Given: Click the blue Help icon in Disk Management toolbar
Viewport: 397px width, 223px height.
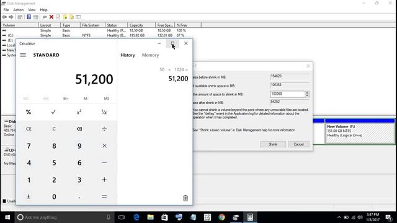Looking at the screenshot, I should point(29,17).
